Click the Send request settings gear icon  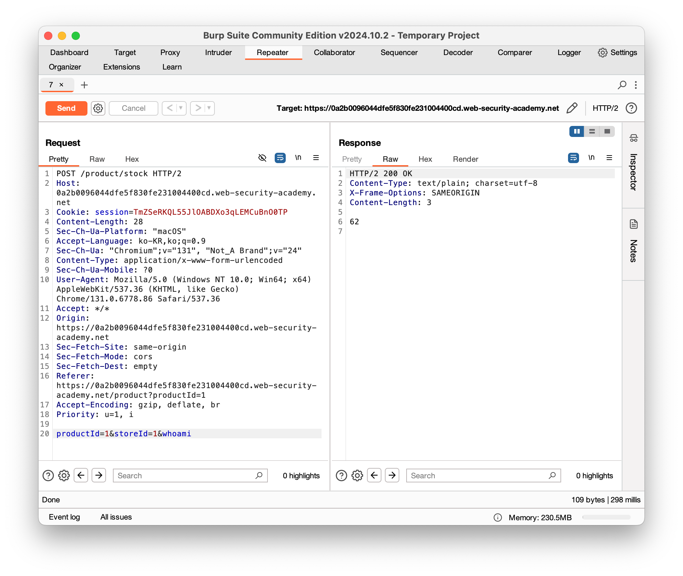pos(98,108)
